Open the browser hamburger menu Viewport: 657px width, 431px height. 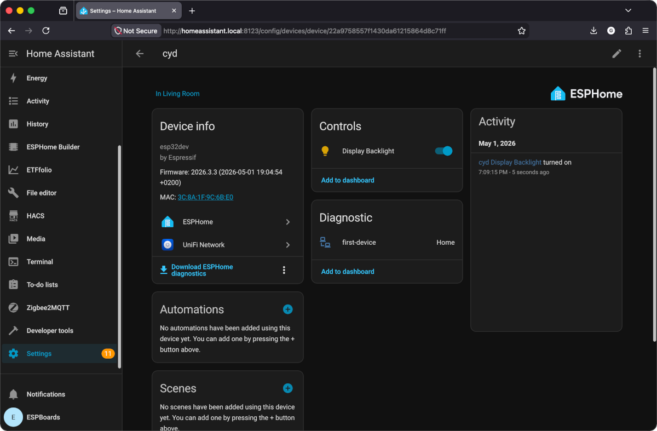pyautogui.click(x=646, y=31)
